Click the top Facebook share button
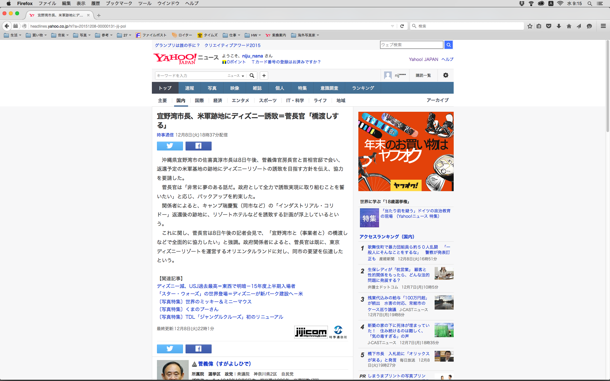 click(x=198, y=146)
